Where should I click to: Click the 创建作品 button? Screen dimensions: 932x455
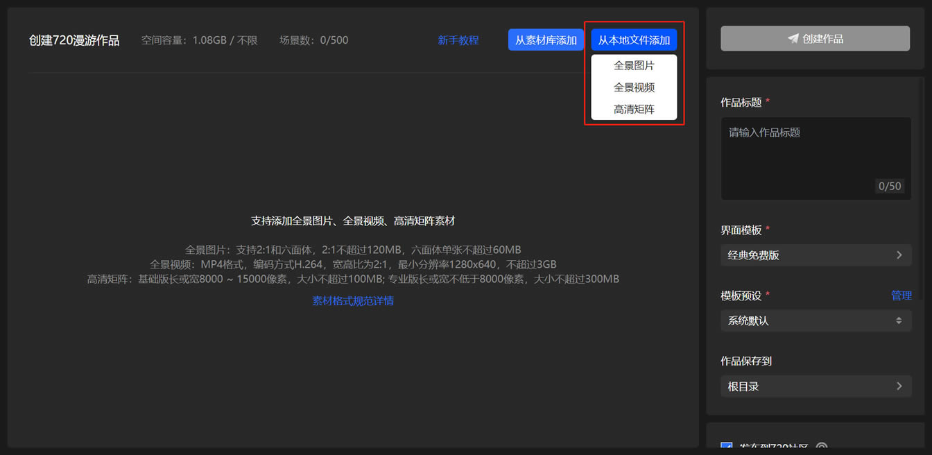(x=815, y=39)
